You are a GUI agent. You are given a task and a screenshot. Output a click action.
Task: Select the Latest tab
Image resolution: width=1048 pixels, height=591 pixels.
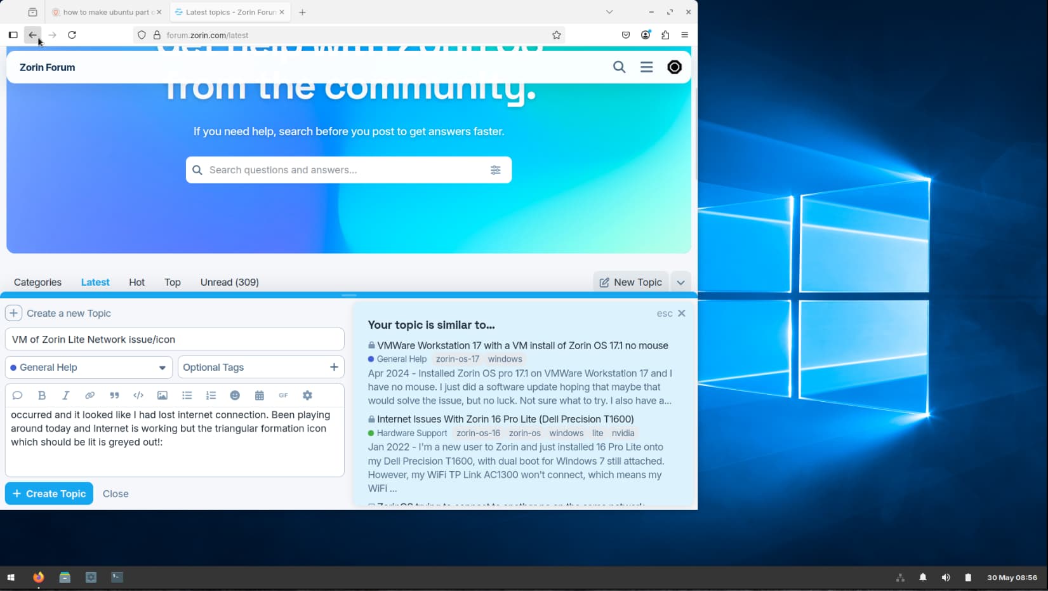(x=95, y=282)
